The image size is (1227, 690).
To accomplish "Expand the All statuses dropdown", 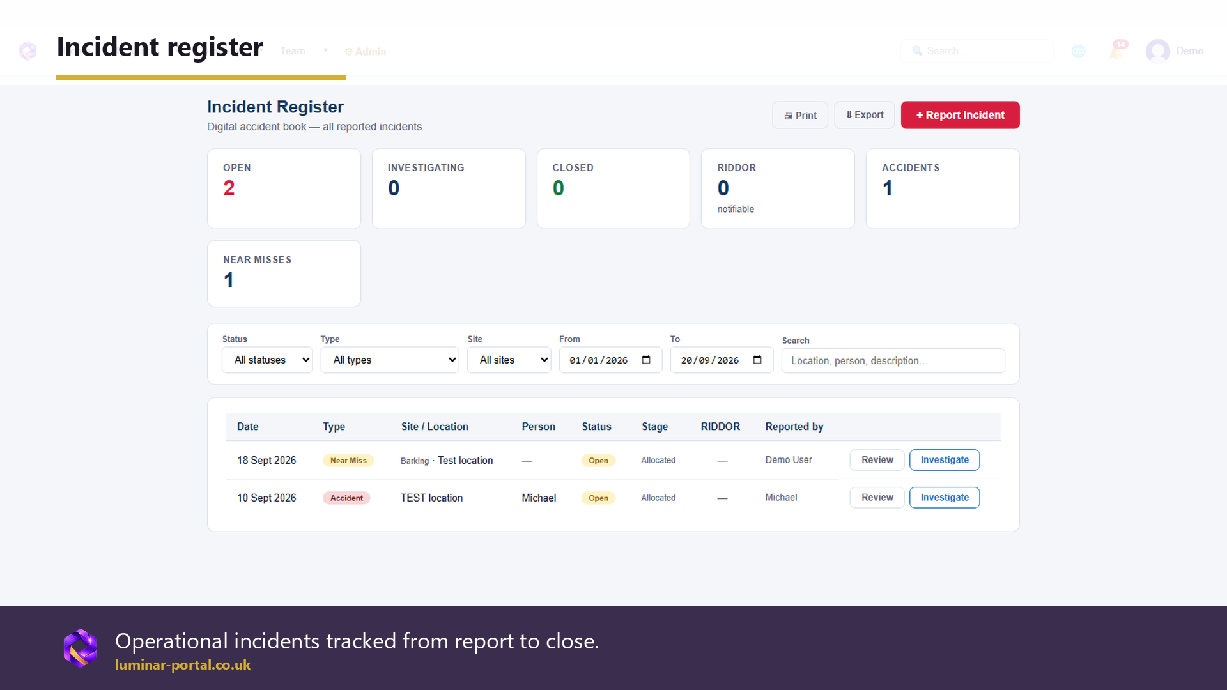I will point(267,360).
